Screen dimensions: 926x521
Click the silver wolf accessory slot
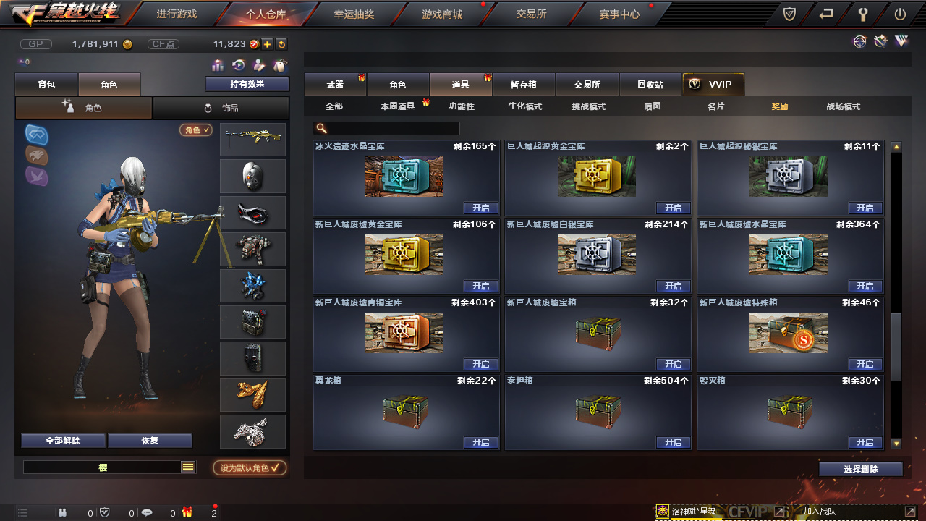(x=252, y=431)
